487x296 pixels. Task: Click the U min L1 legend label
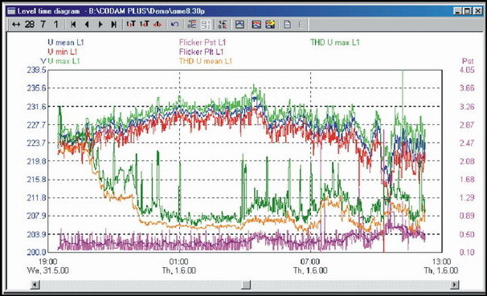(x=63, y=52)
